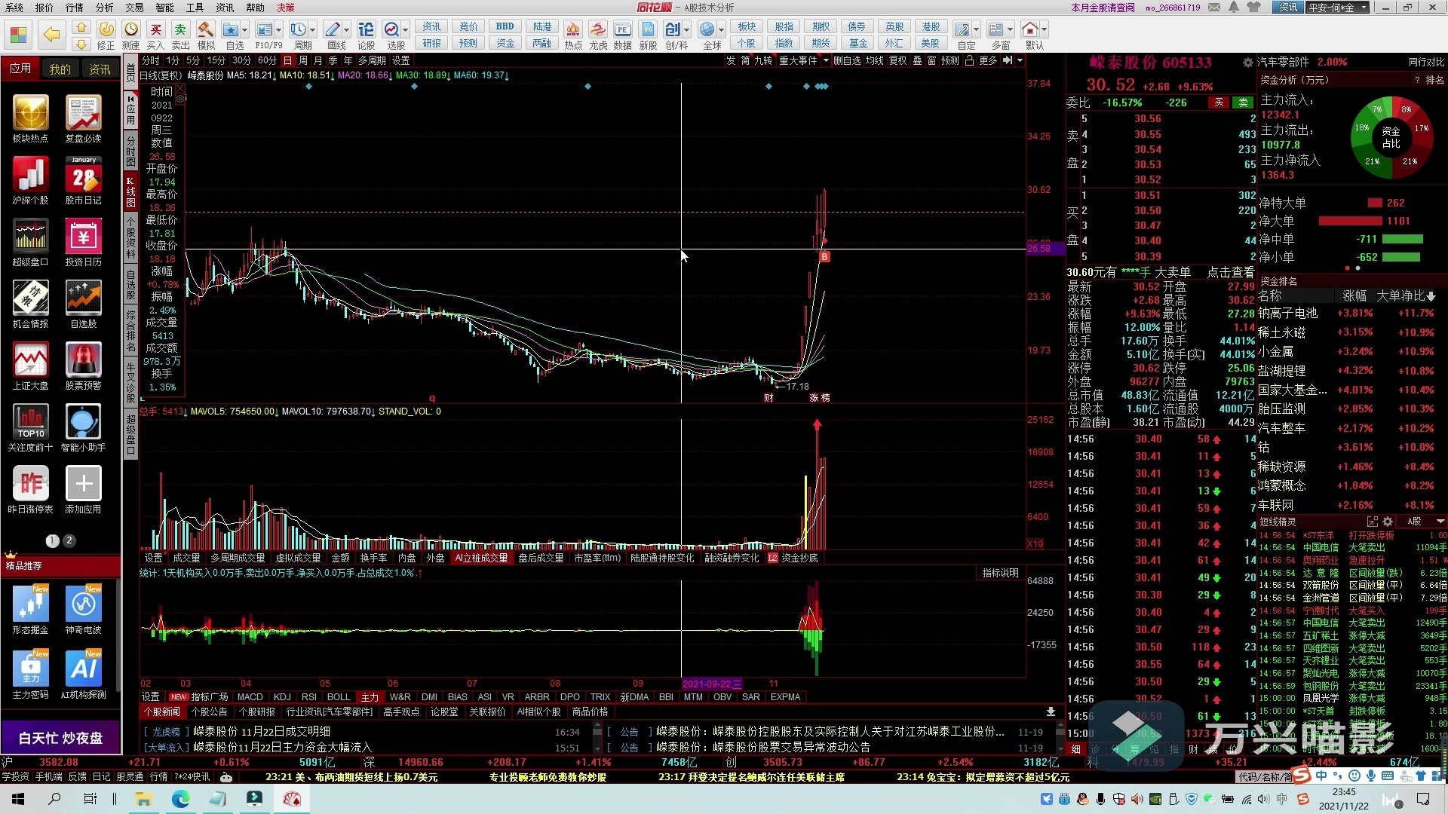Open the 股市日记 calendar icon
1448x814 pixels.
(x=84, y=176)
